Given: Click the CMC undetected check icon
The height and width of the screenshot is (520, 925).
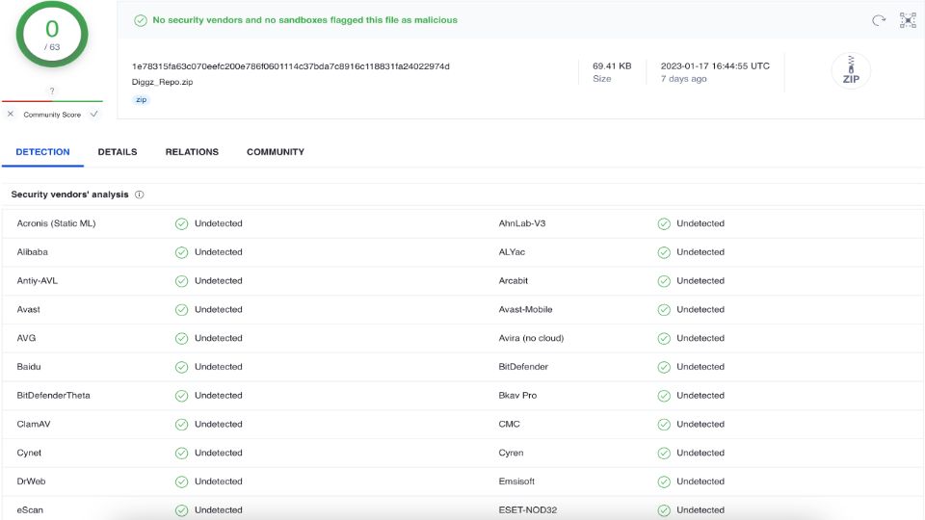Looking at the screenshot, I should coord(664,425).
